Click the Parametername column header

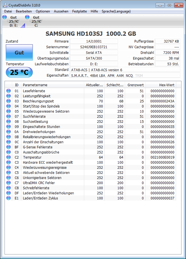click(53, 85)
